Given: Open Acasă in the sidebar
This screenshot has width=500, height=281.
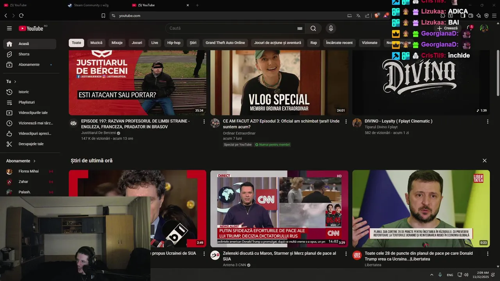Looking at the screenshot, I should point(30,44).
